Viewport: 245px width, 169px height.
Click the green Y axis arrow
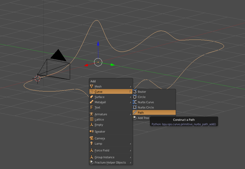pos(112,65)
